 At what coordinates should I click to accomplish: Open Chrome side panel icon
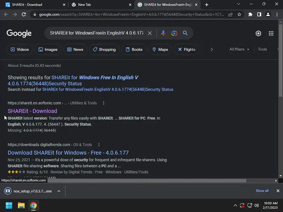pyautogui.click(x=259, y=14)
